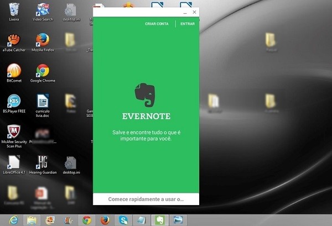
Task: Select the Hearing Guardian desktop shortcut
Action: click(x=43, y=165)
